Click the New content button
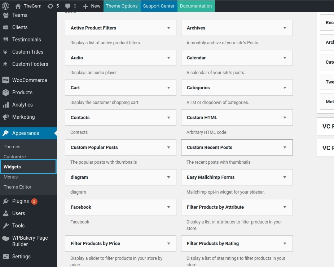Viewport: 334px width, 267px height. pyautogui.click(x=92, y=6)
